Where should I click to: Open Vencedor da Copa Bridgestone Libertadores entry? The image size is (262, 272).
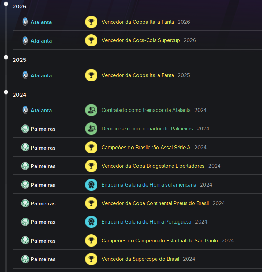click(x=153, y=166)
